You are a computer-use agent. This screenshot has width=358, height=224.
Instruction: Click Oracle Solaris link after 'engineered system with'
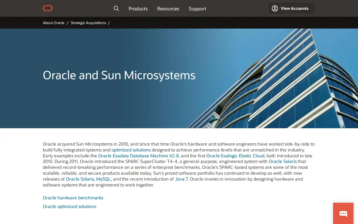click(x=283, y=161)
